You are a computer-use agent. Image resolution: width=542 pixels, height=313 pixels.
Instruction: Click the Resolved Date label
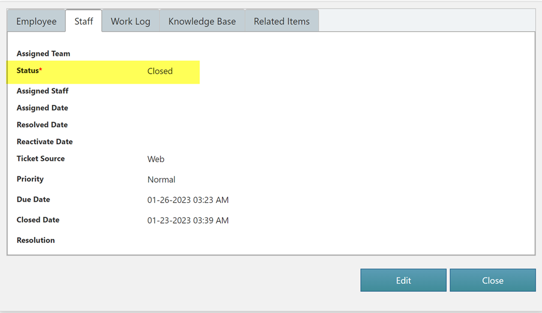pos(42,125)
